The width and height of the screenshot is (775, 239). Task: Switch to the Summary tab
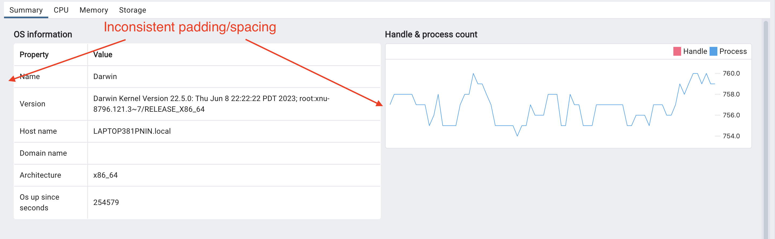(26, 10)
